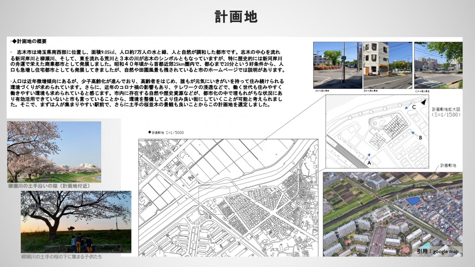Viewport: 475px width, 267px height.
Task: Click the photo of children under cherry tree
Action: pyautogui.click(x=76, y=222)
